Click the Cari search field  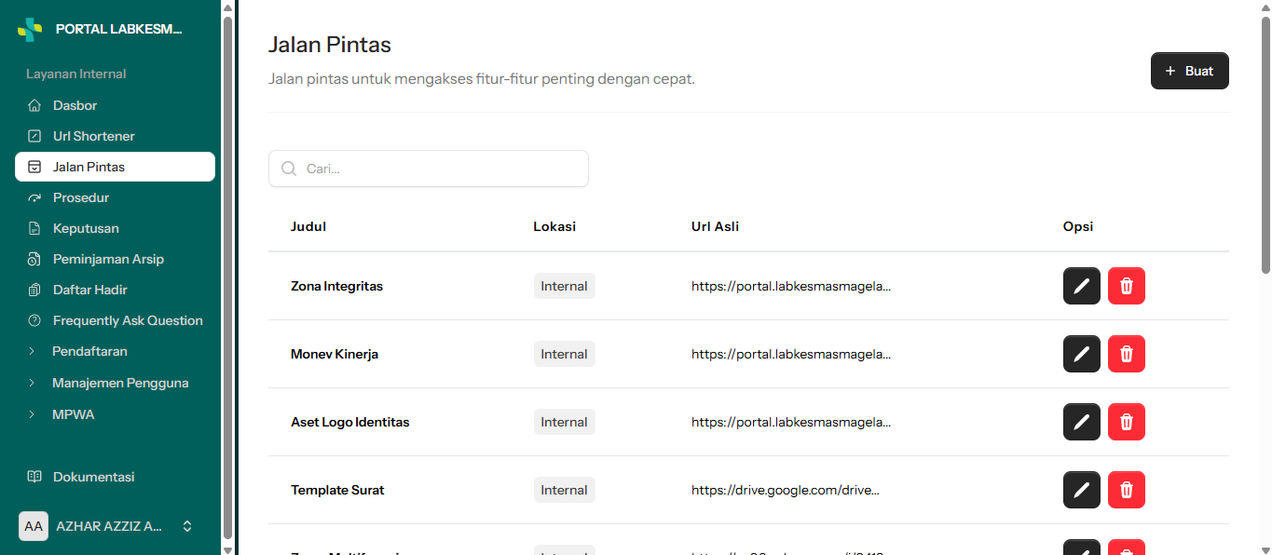429,169
